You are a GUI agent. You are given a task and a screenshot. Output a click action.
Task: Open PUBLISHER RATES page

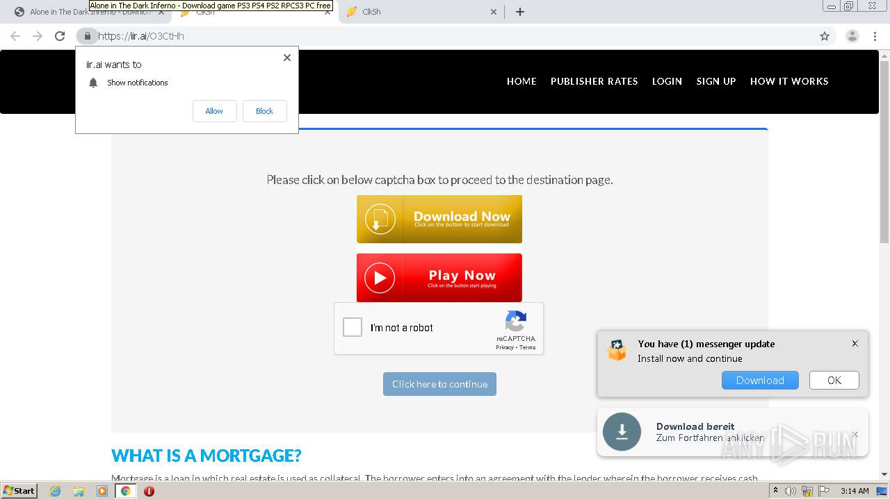click(x=594, y=81)
